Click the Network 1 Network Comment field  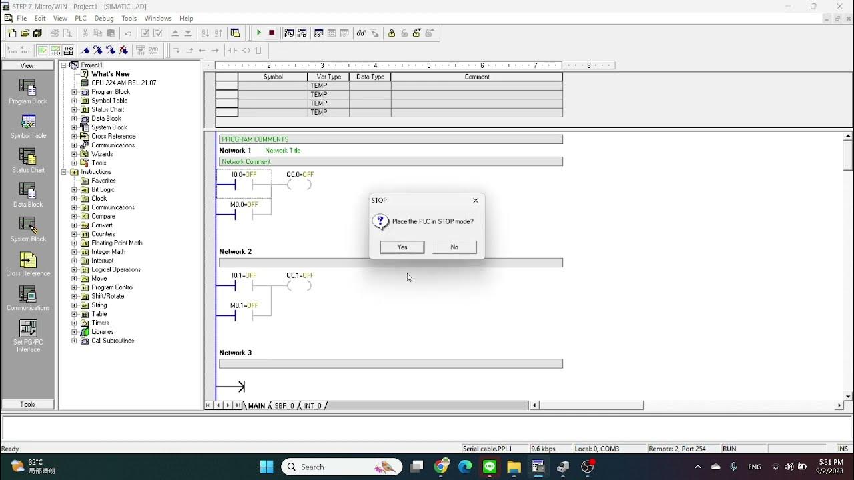tap(391, 161)
